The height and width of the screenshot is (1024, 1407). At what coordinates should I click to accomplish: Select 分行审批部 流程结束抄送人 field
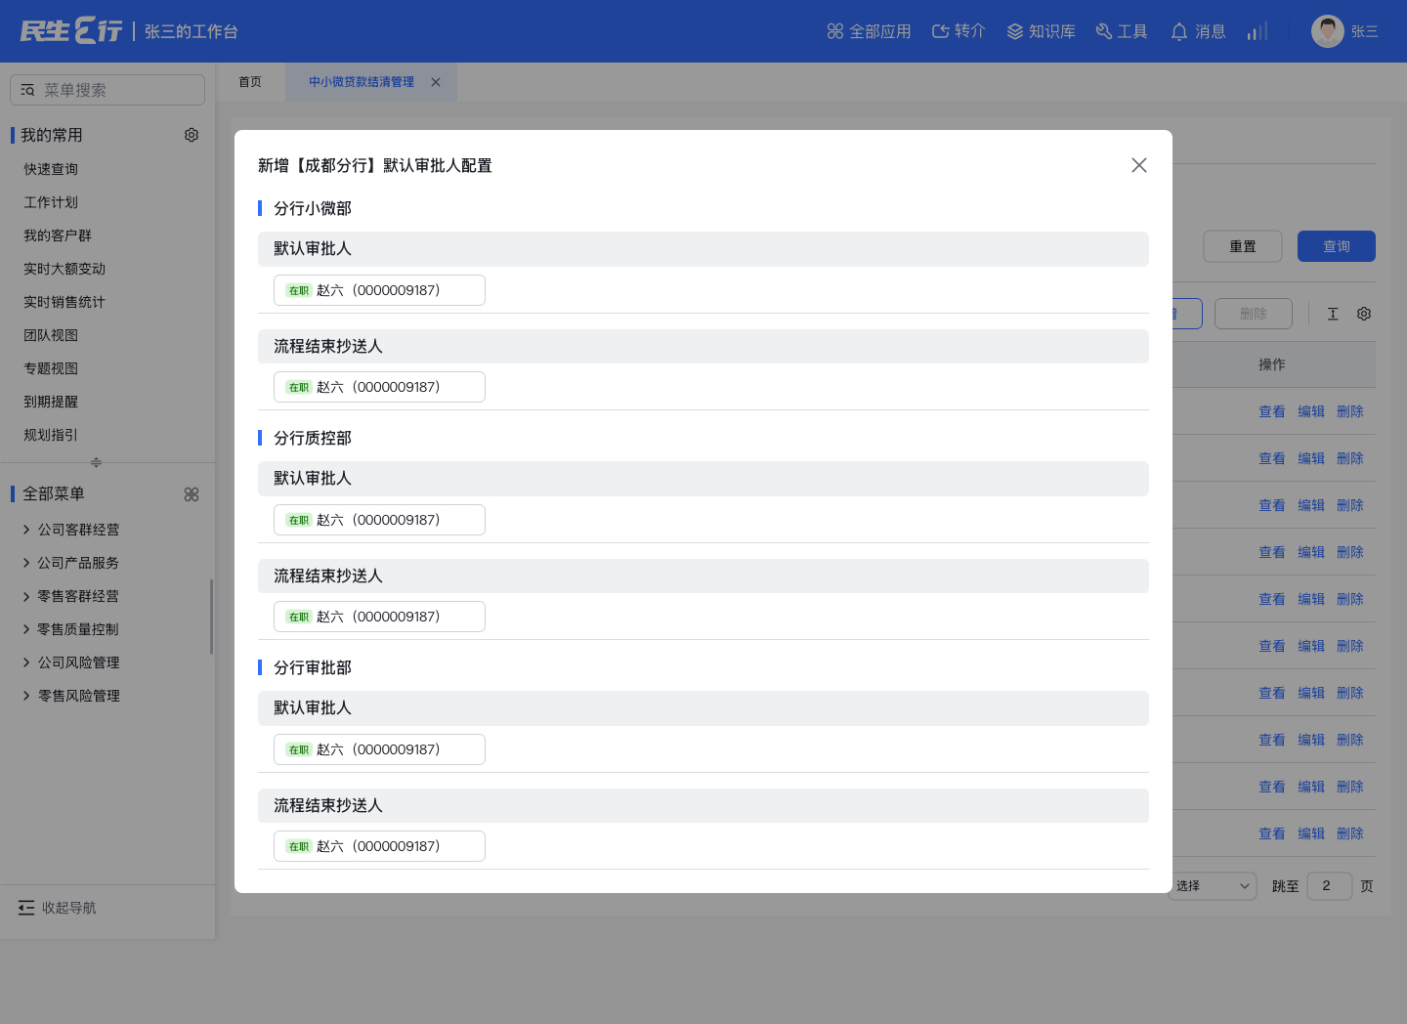pos(379,846)
